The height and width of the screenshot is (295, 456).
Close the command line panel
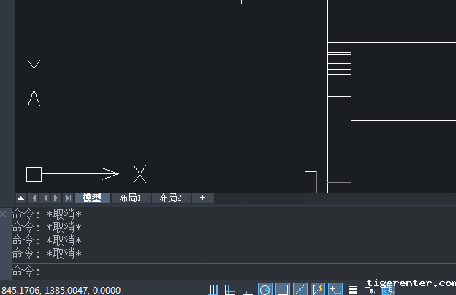[4, 214]
